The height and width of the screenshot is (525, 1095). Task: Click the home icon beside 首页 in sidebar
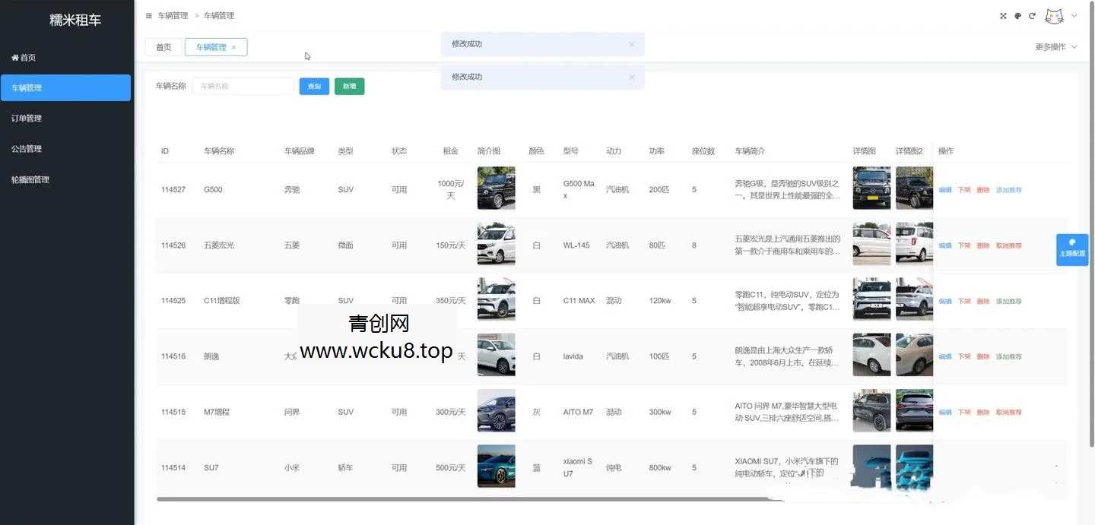14,57
